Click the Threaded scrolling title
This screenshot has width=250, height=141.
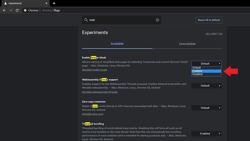click(x=93, y=124)
